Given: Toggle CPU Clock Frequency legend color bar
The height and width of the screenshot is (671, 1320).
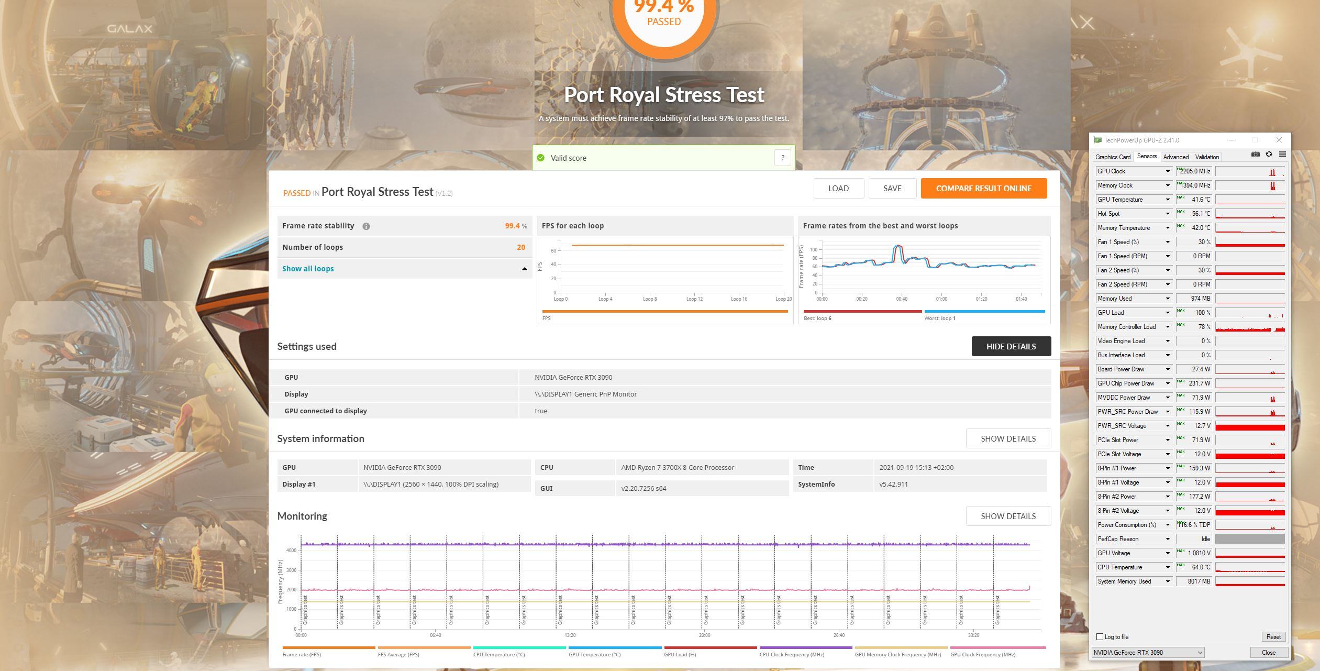Looking at the screenshot, I should [x=806, y=647].
